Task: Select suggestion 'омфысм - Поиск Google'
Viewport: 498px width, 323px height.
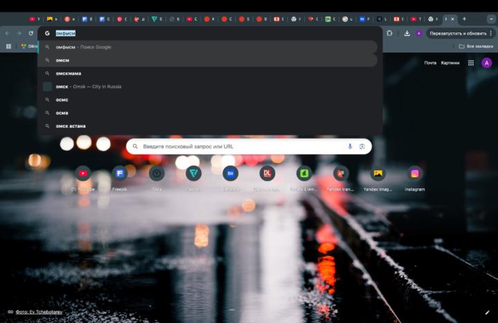Action: pyautogui.click(x=207, y=47)
